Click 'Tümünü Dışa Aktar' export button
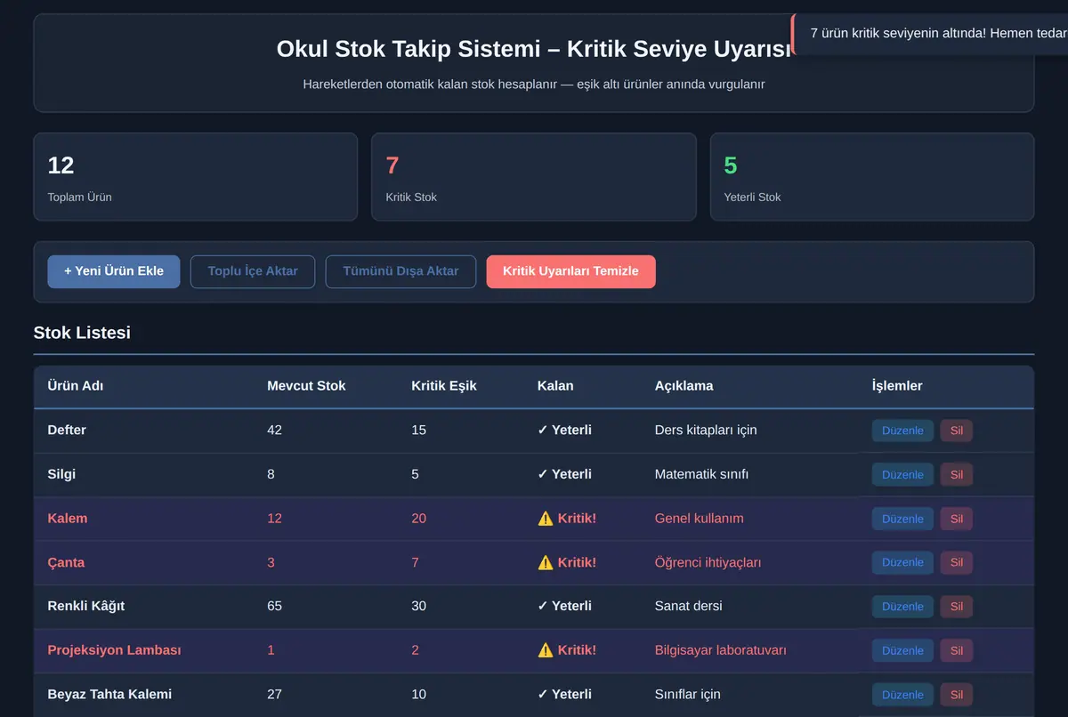 [x=400, y=271]
